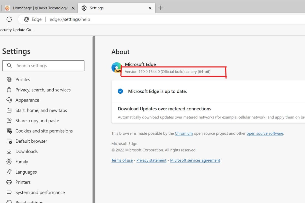
Task: Open Family settings
Action: pyautogui.click(x=22, y=162)
